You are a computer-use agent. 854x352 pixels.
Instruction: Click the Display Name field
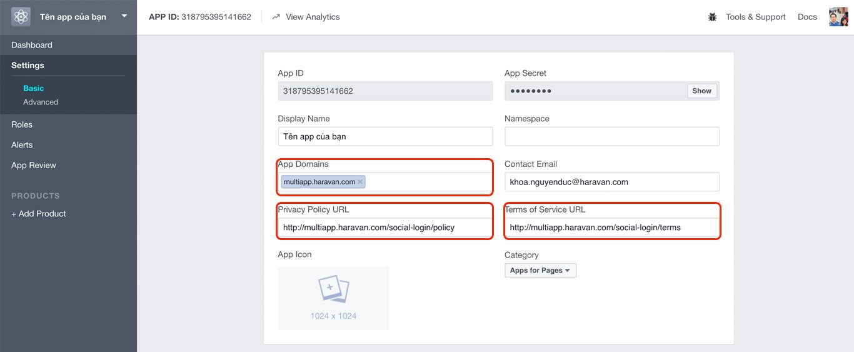pos(385,136)
